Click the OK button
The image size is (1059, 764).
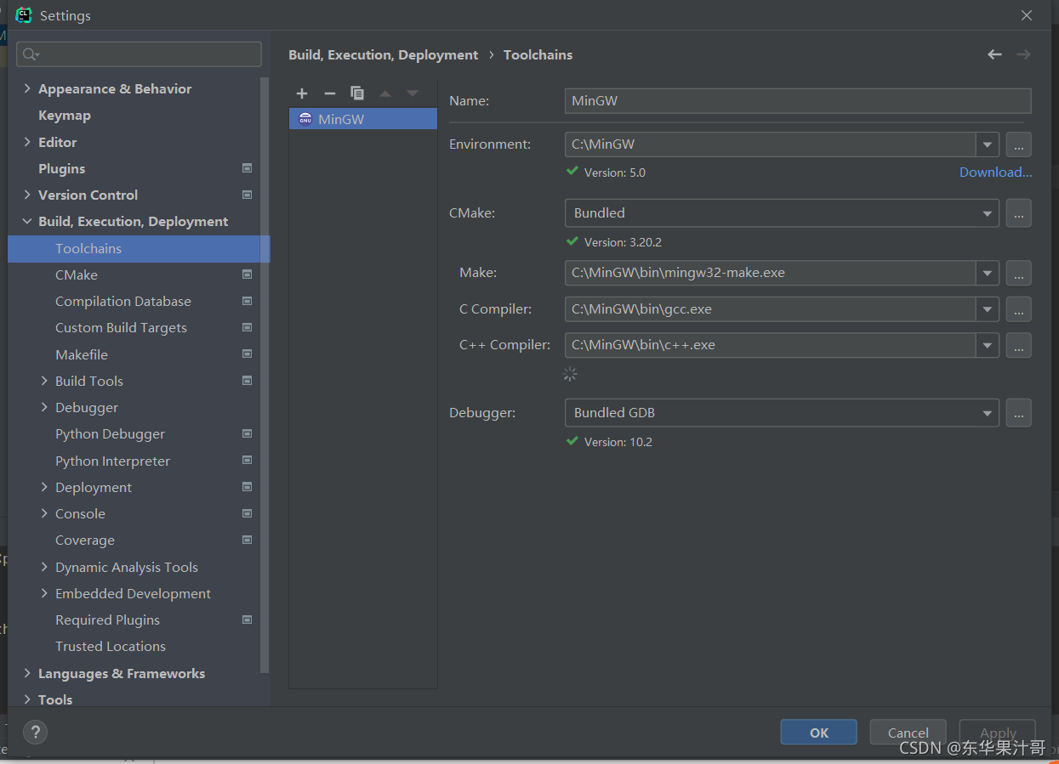point(818,733)
